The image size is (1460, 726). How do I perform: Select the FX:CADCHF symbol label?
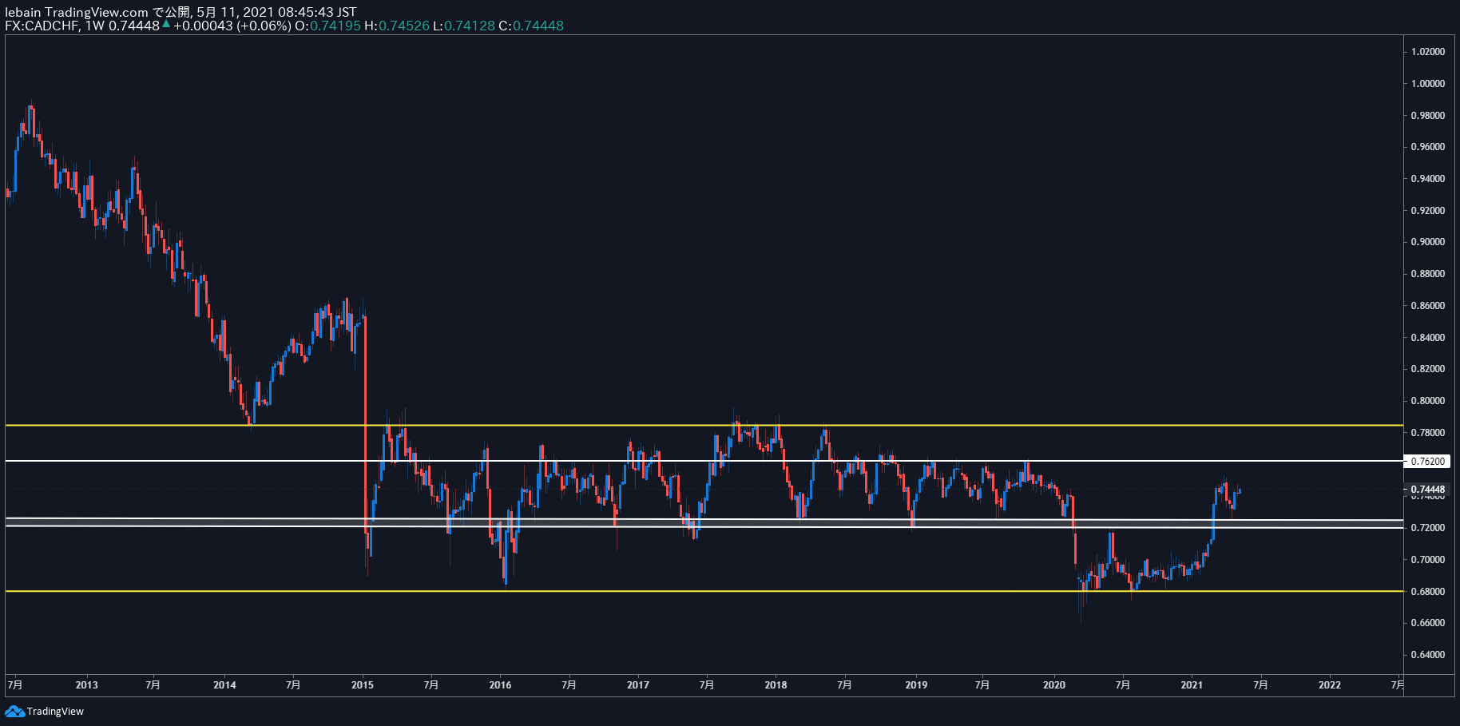(42, 26)
